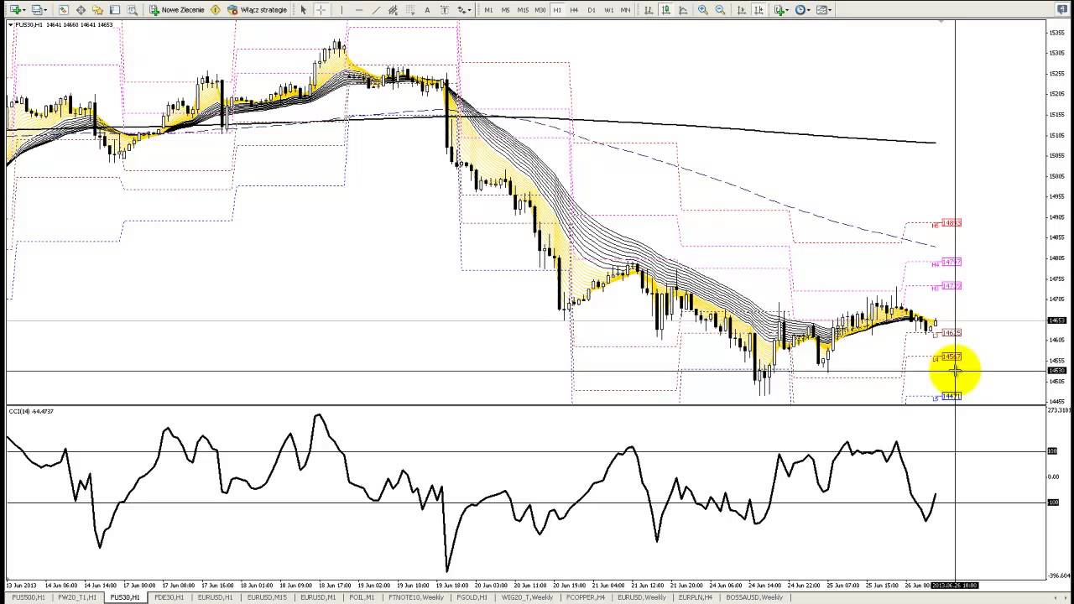Switch to bar chart type

point(649,10)
